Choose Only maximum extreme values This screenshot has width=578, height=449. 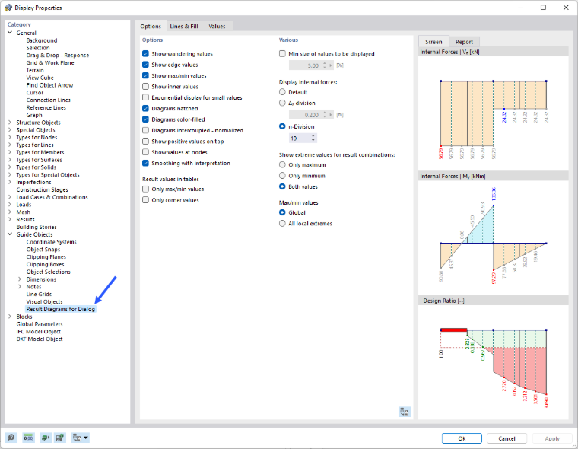point(282,164)
